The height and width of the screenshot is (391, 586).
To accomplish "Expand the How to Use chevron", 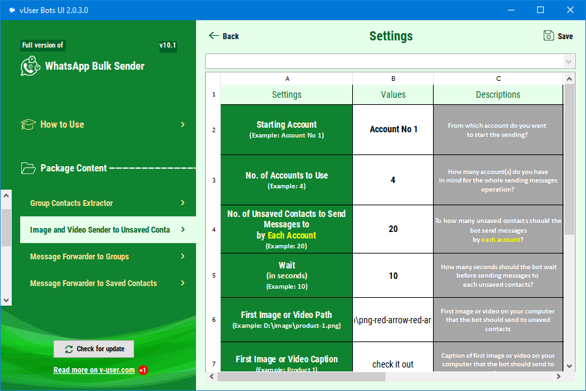I will [x=183, y=124].
